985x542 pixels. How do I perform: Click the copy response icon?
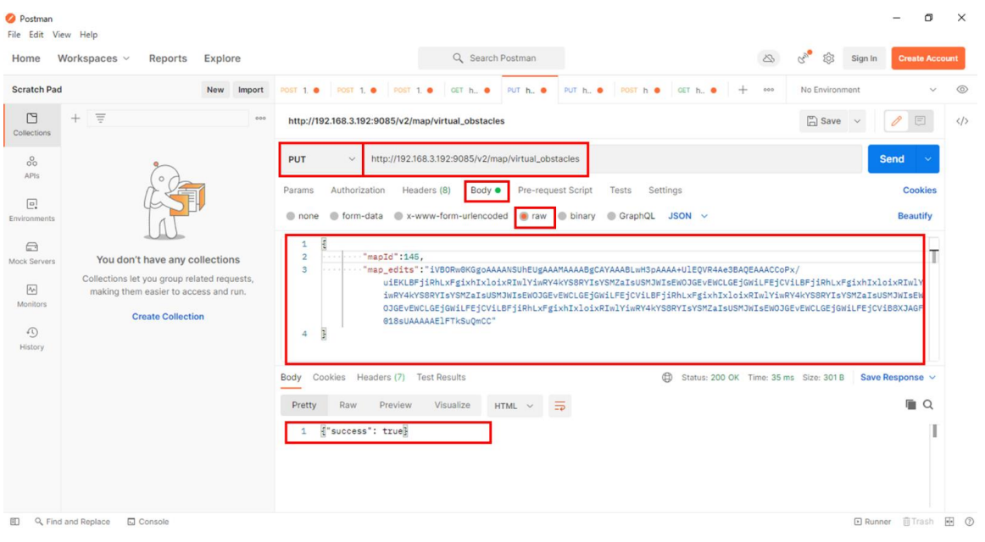pyautogui.click(x=910, y=405)
